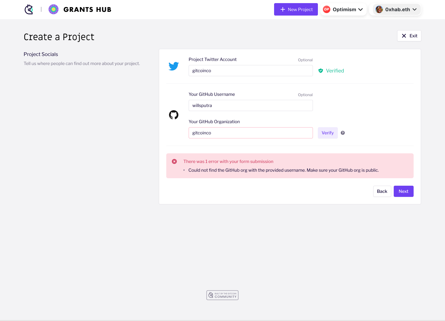Click the green Verified shield icon

321,71
